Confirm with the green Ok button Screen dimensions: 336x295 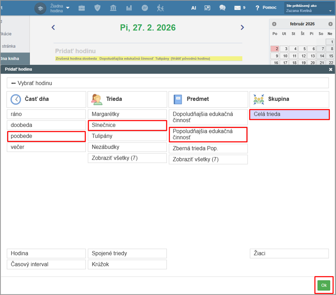coord(324,285)
